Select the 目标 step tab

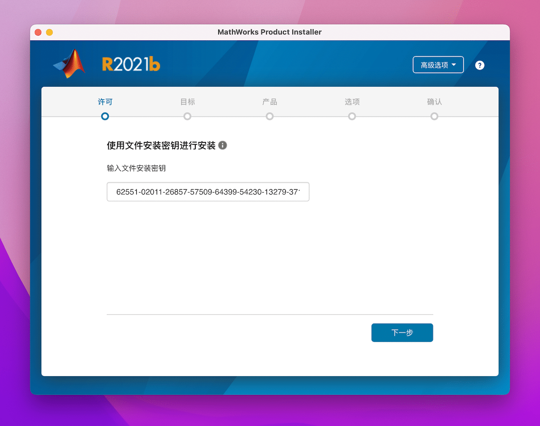click(188, 102)
